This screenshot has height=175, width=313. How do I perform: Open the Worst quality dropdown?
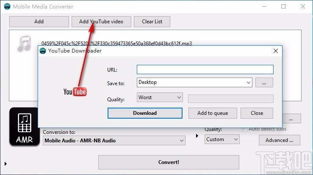click(160, 97)
